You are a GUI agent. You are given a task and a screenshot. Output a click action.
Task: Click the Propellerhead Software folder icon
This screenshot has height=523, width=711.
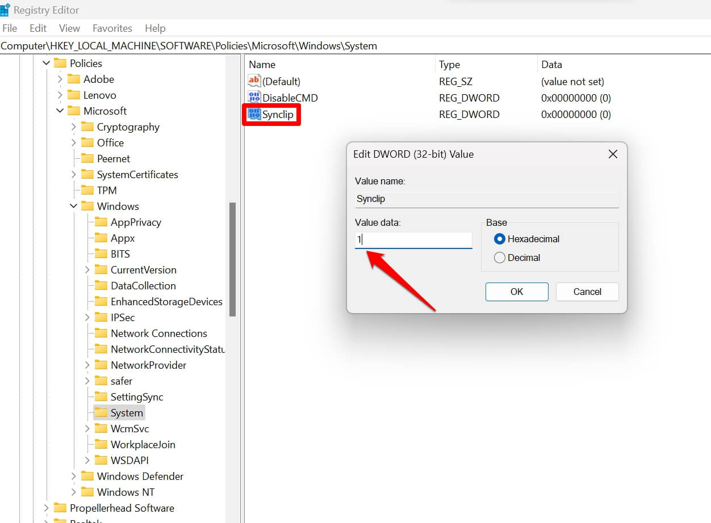[x=60, y=507]
